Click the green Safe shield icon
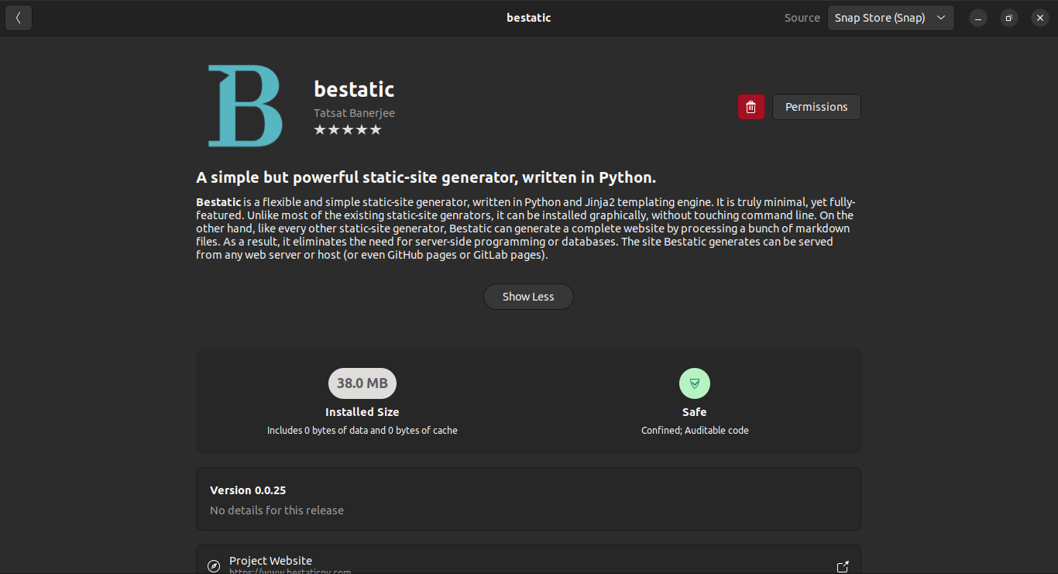The image size is (1058, 574). click(694, 383)
